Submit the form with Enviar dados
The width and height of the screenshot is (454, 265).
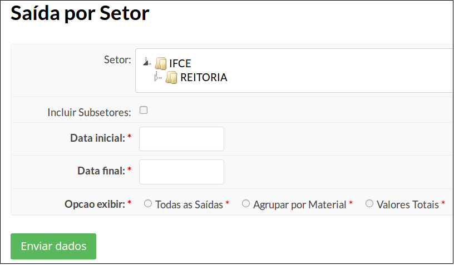click(x=53, y=246)
